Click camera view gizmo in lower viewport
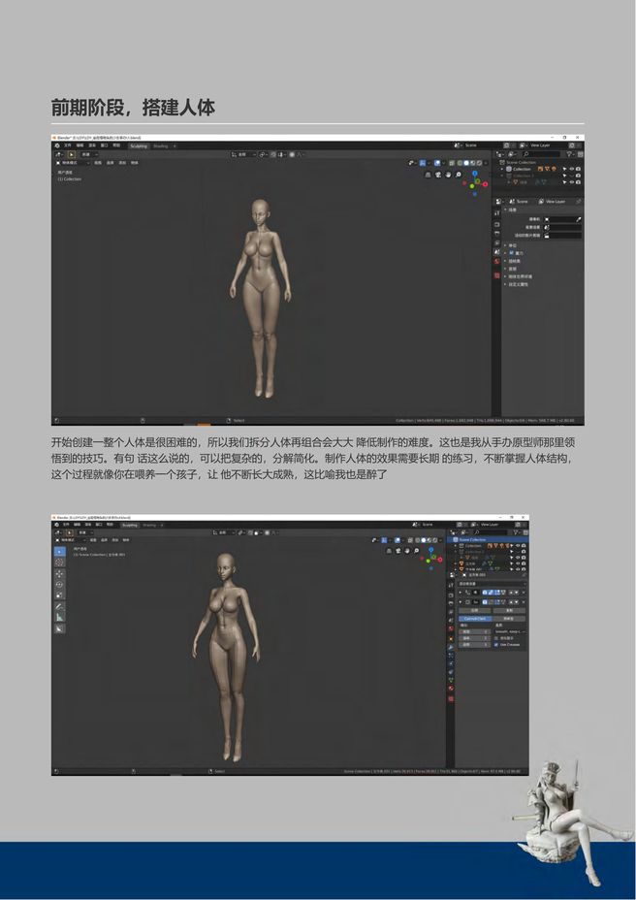 [x=398, y=551]
